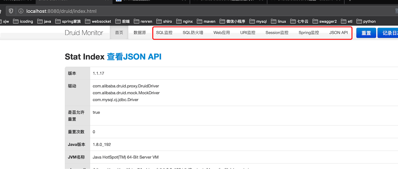Viewport: 398px width, 169px height.
Task: Open the renren bookmark folder
Action: tap(143, 22)
